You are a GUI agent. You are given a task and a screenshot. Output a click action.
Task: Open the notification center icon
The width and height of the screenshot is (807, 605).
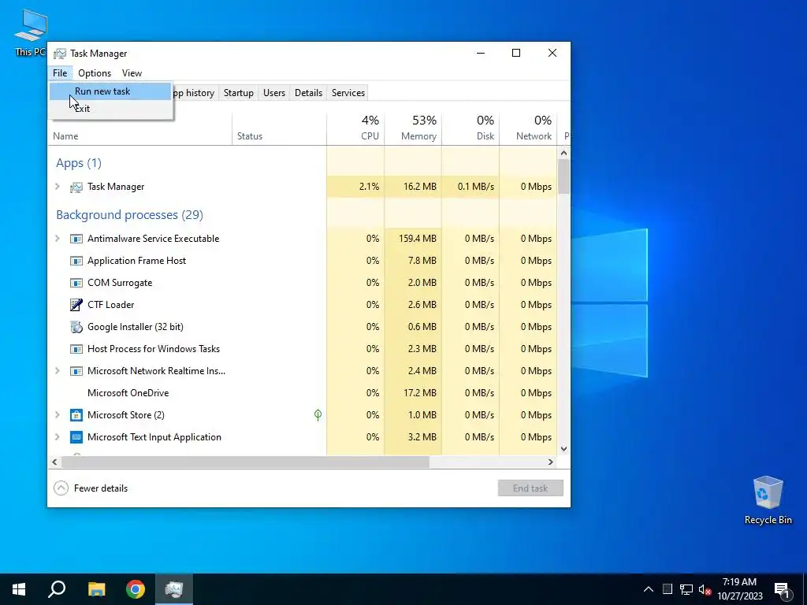(x=783, y=589)
